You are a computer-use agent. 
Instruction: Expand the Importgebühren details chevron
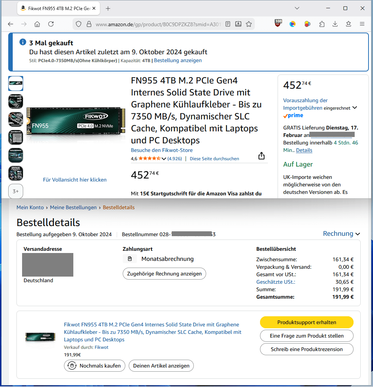tap(355, 108)
